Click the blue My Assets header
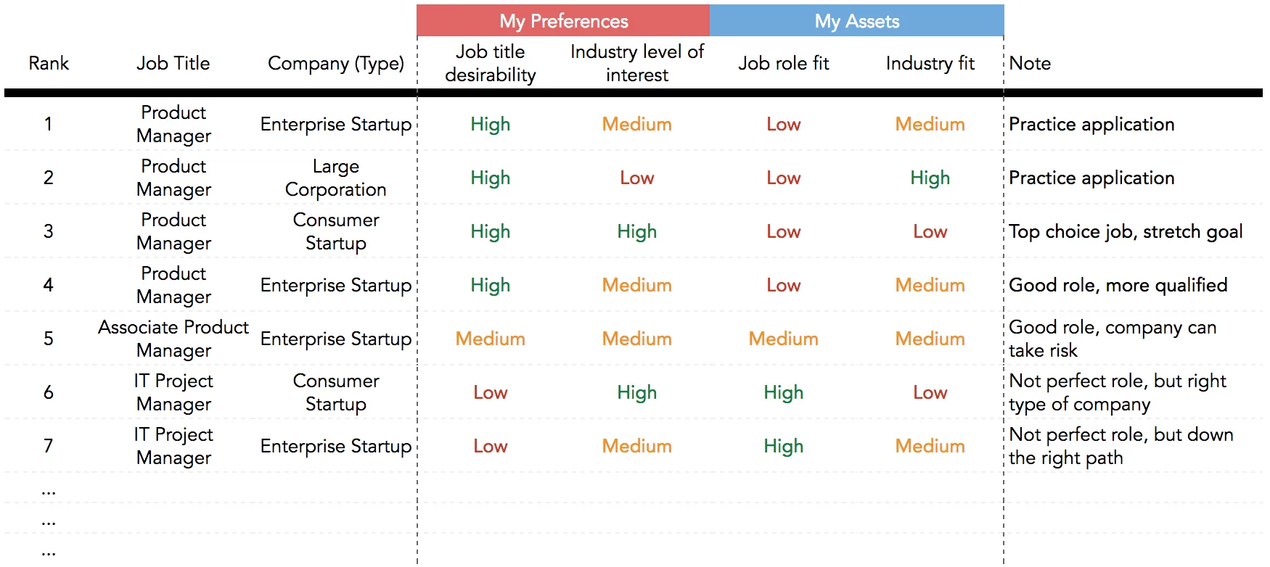 (856, 21)
